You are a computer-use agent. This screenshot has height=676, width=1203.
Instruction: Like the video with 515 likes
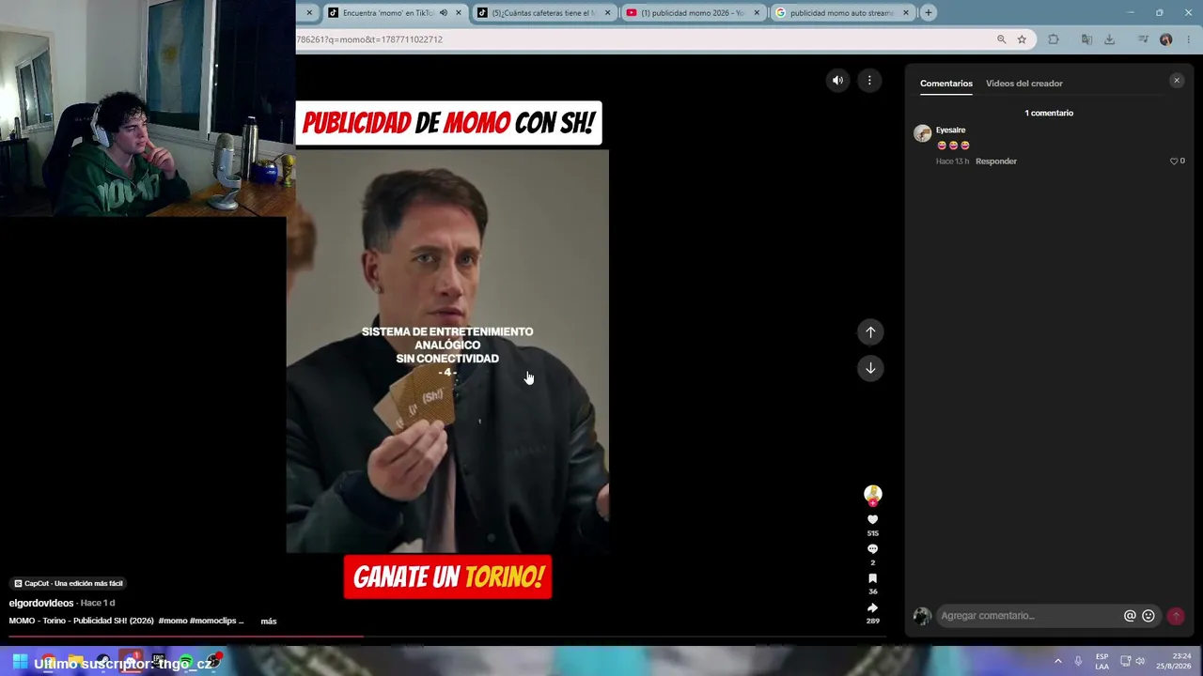point(872,519)
